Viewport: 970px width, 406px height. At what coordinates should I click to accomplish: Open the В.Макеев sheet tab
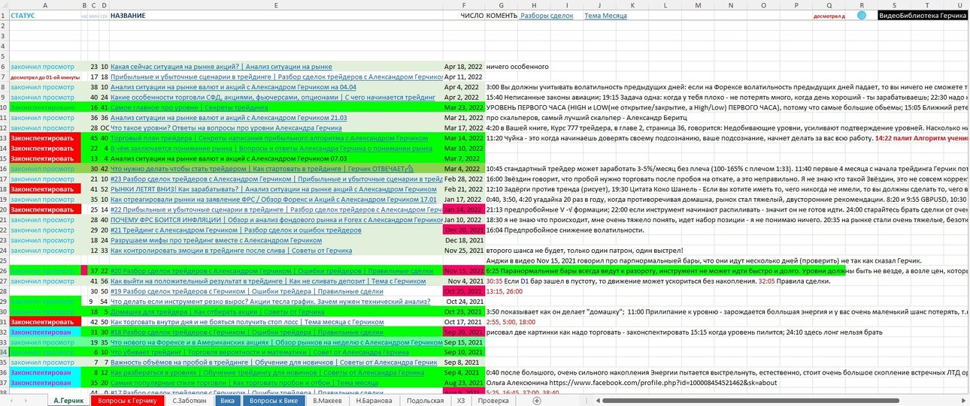(x=329, y=401)
